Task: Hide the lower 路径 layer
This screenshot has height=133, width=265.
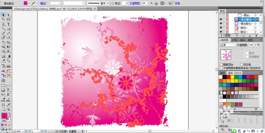Action: (221, 32)
